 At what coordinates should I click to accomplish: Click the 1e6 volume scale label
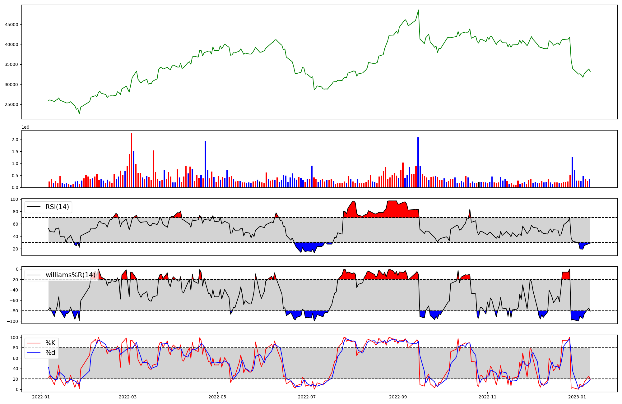point(25,127)
